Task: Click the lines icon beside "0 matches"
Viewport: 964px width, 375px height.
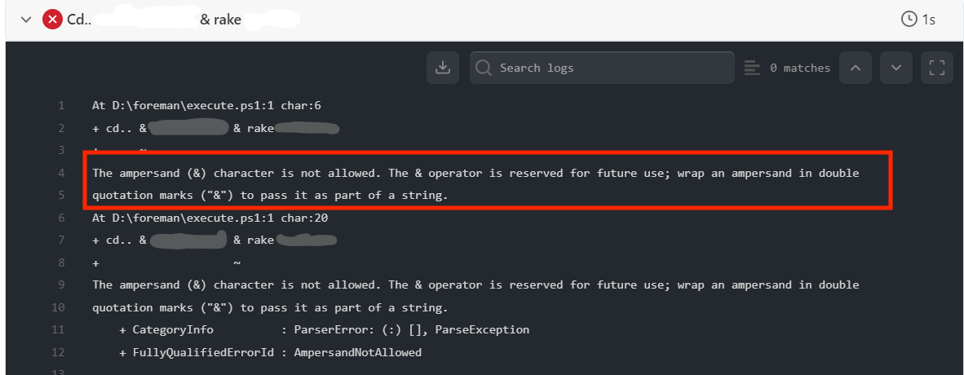Action: 753,68
